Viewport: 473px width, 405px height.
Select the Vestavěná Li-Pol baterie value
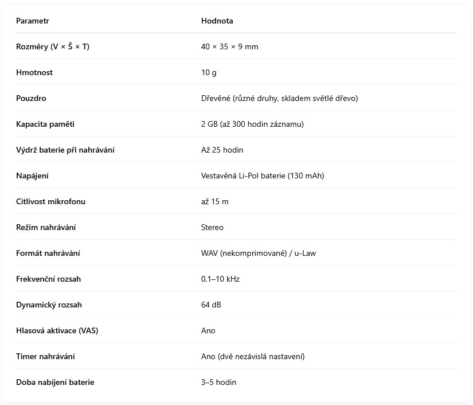click(x=263, y=176)
